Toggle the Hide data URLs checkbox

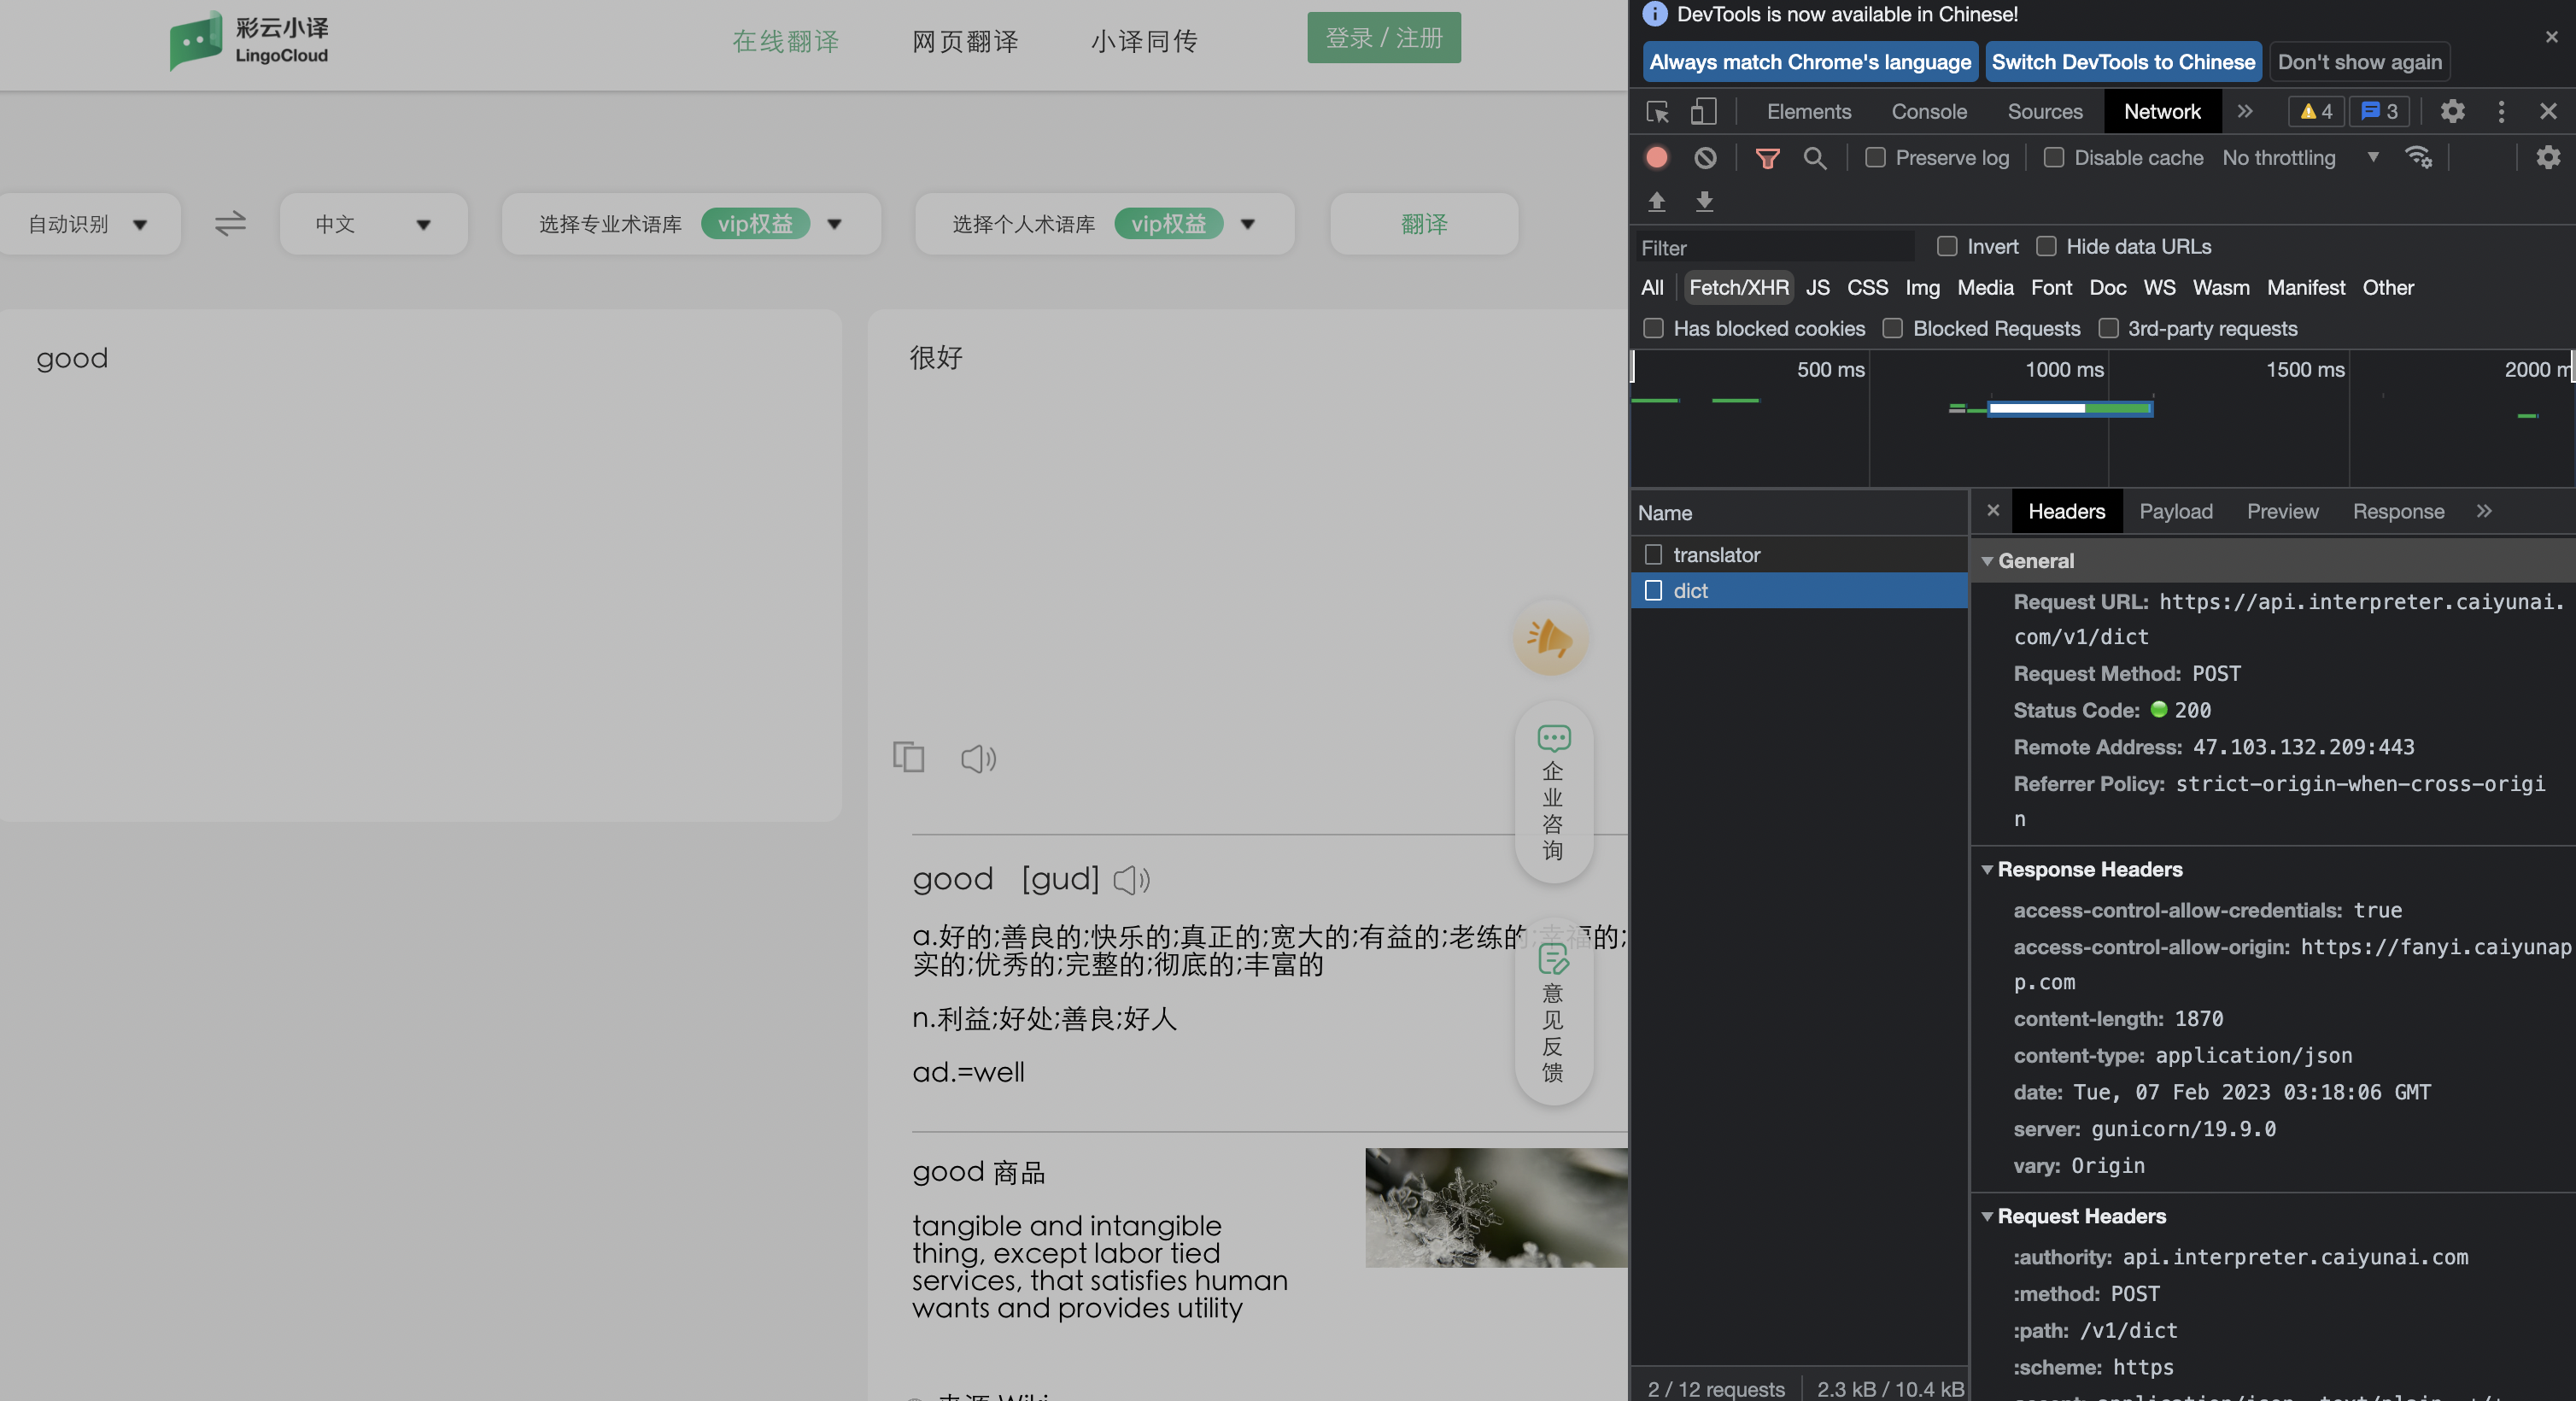coord(2046,246)
